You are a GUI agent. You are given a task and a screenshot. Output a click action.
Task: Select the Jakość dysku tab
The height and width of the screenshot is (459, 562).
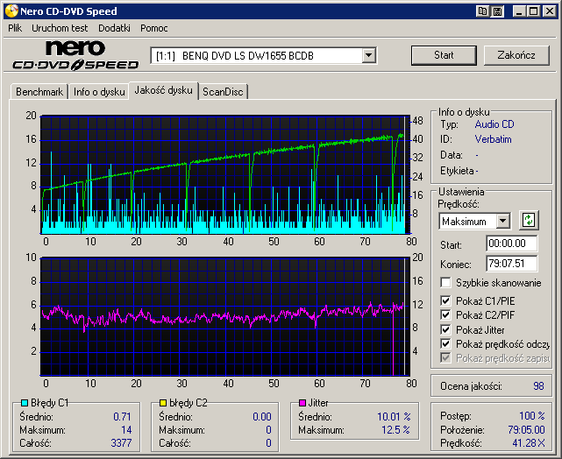click(163, 90)
